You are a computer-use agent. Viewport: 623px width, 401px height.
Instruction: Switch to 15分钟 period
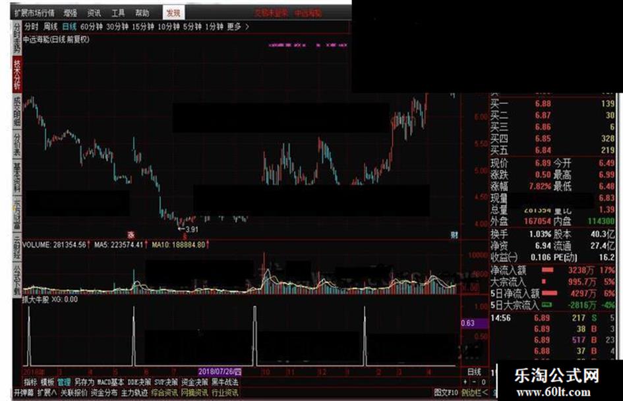coord(143,26)
